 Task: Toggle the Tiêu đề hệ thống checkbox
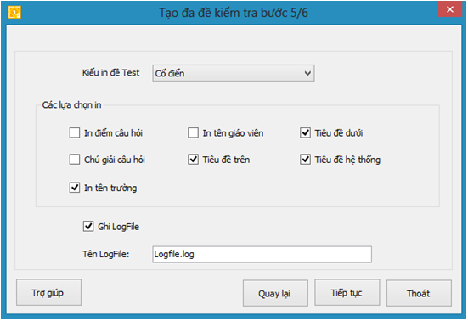305,160
